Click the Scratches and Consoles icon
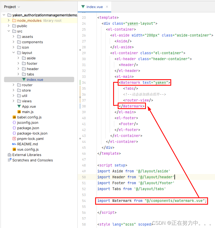The height and width of the screenshot is (228, 215). (x=9, y=160)
